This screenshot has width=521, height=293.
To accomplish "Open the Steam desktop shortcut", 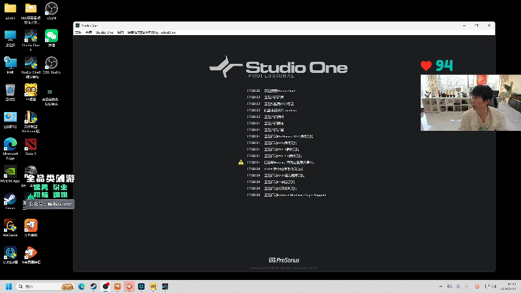I will point(10,201).
